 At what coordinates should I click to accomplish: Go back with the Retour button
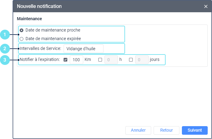point(166,130)
